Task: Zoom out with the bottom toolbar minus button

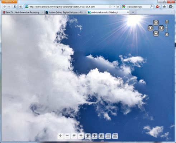Action: pos(67,135)
